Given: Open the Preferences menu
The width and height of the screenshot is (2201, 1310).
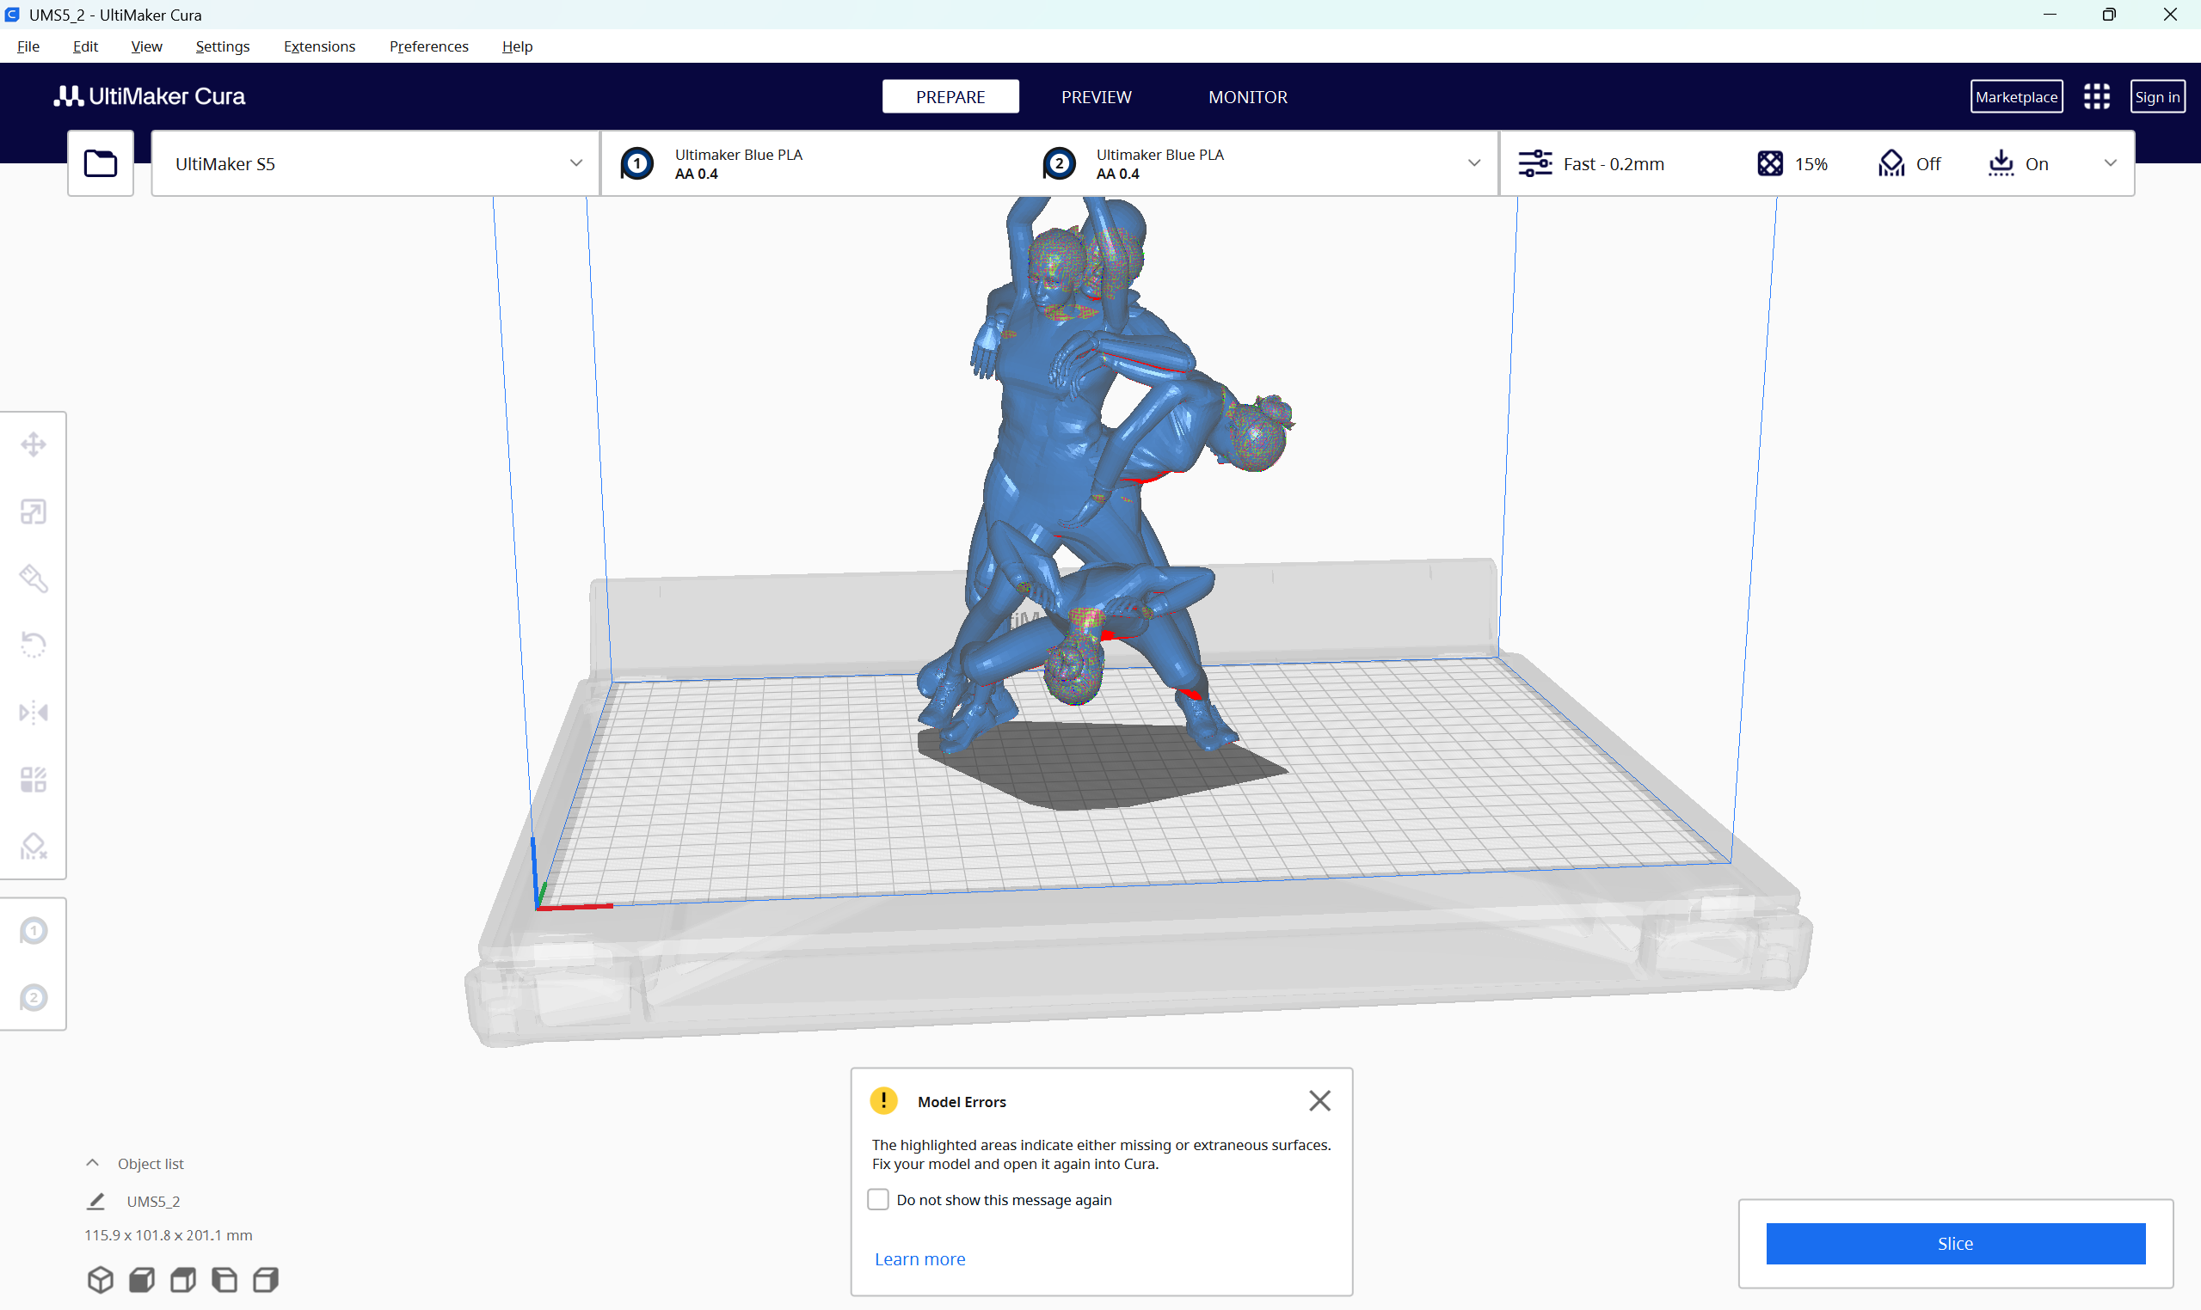Looking at the screenshot, I should [x=428, y=46].
